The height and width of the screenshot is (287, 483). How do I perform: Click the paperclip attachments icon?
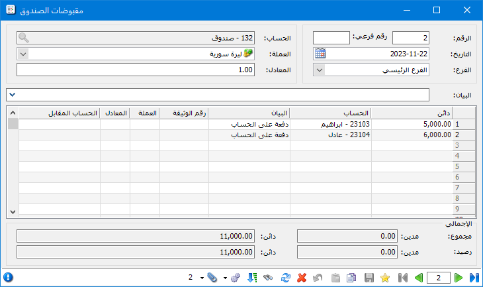(212, 278)
